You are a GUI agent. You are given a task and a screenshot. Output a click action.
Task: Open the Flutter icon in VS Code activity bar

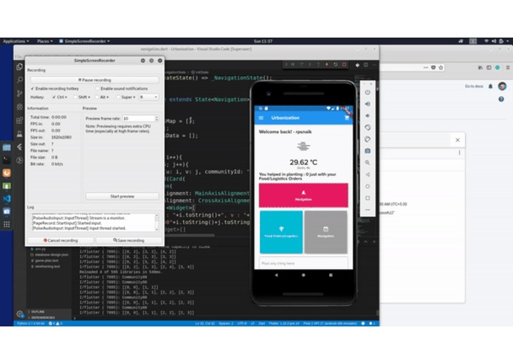(x=20, y=147)
